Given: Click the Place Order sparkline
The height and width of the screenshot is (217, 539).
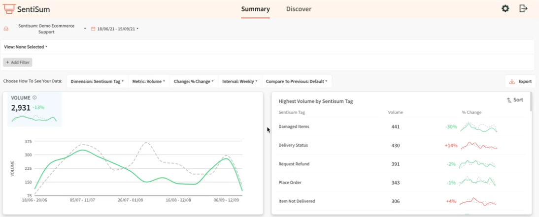Looking at the screenshot, I should tap(478, 181).
